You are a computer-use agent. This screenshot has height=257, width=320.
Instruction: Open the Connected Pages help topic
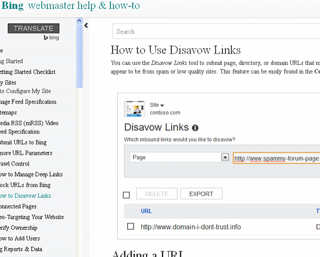click(x=19, y=207)
